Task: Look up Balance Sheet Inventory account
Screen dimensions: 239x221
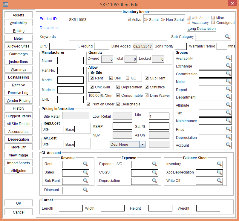Action: click(x=220, y=164)
